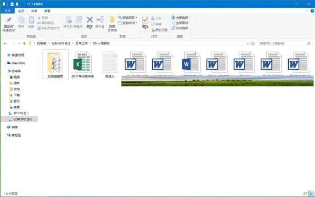Open Downloads (下载) in the sidebar
The image size is (315, 197).
pos(15,95)
